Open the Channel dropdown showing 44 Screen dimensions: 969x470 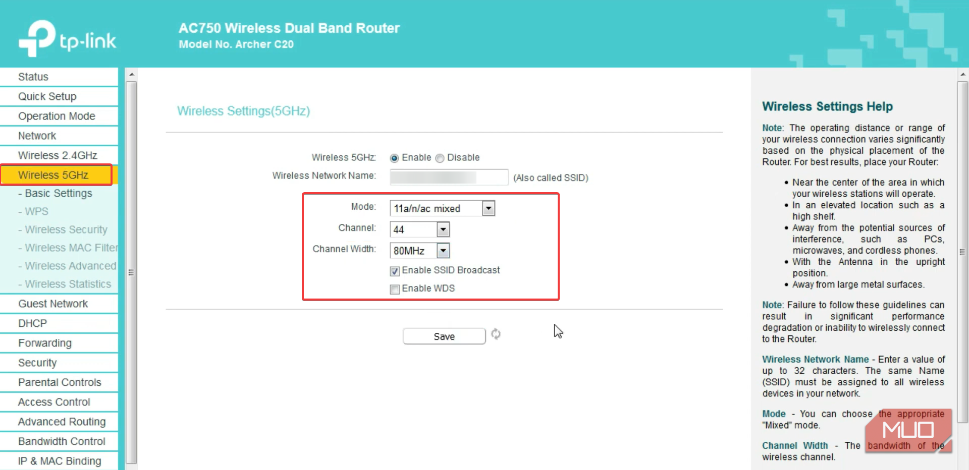[x=419, y=229]
